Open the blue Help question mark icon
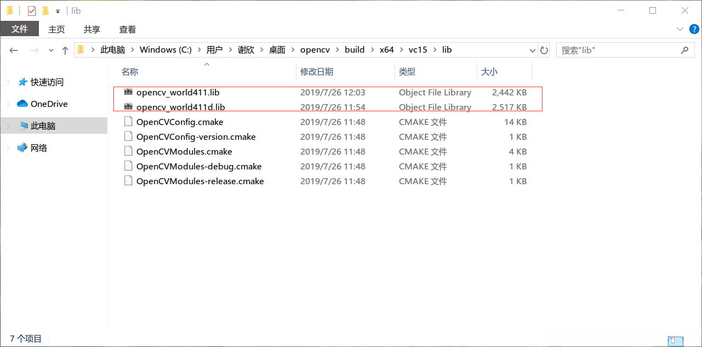The width and height of the screenshot is (702, 347). point(693,29)
